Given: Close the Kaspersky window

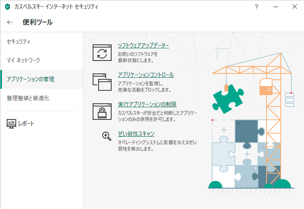Looking at the screenshot, I should coord(295,7).
